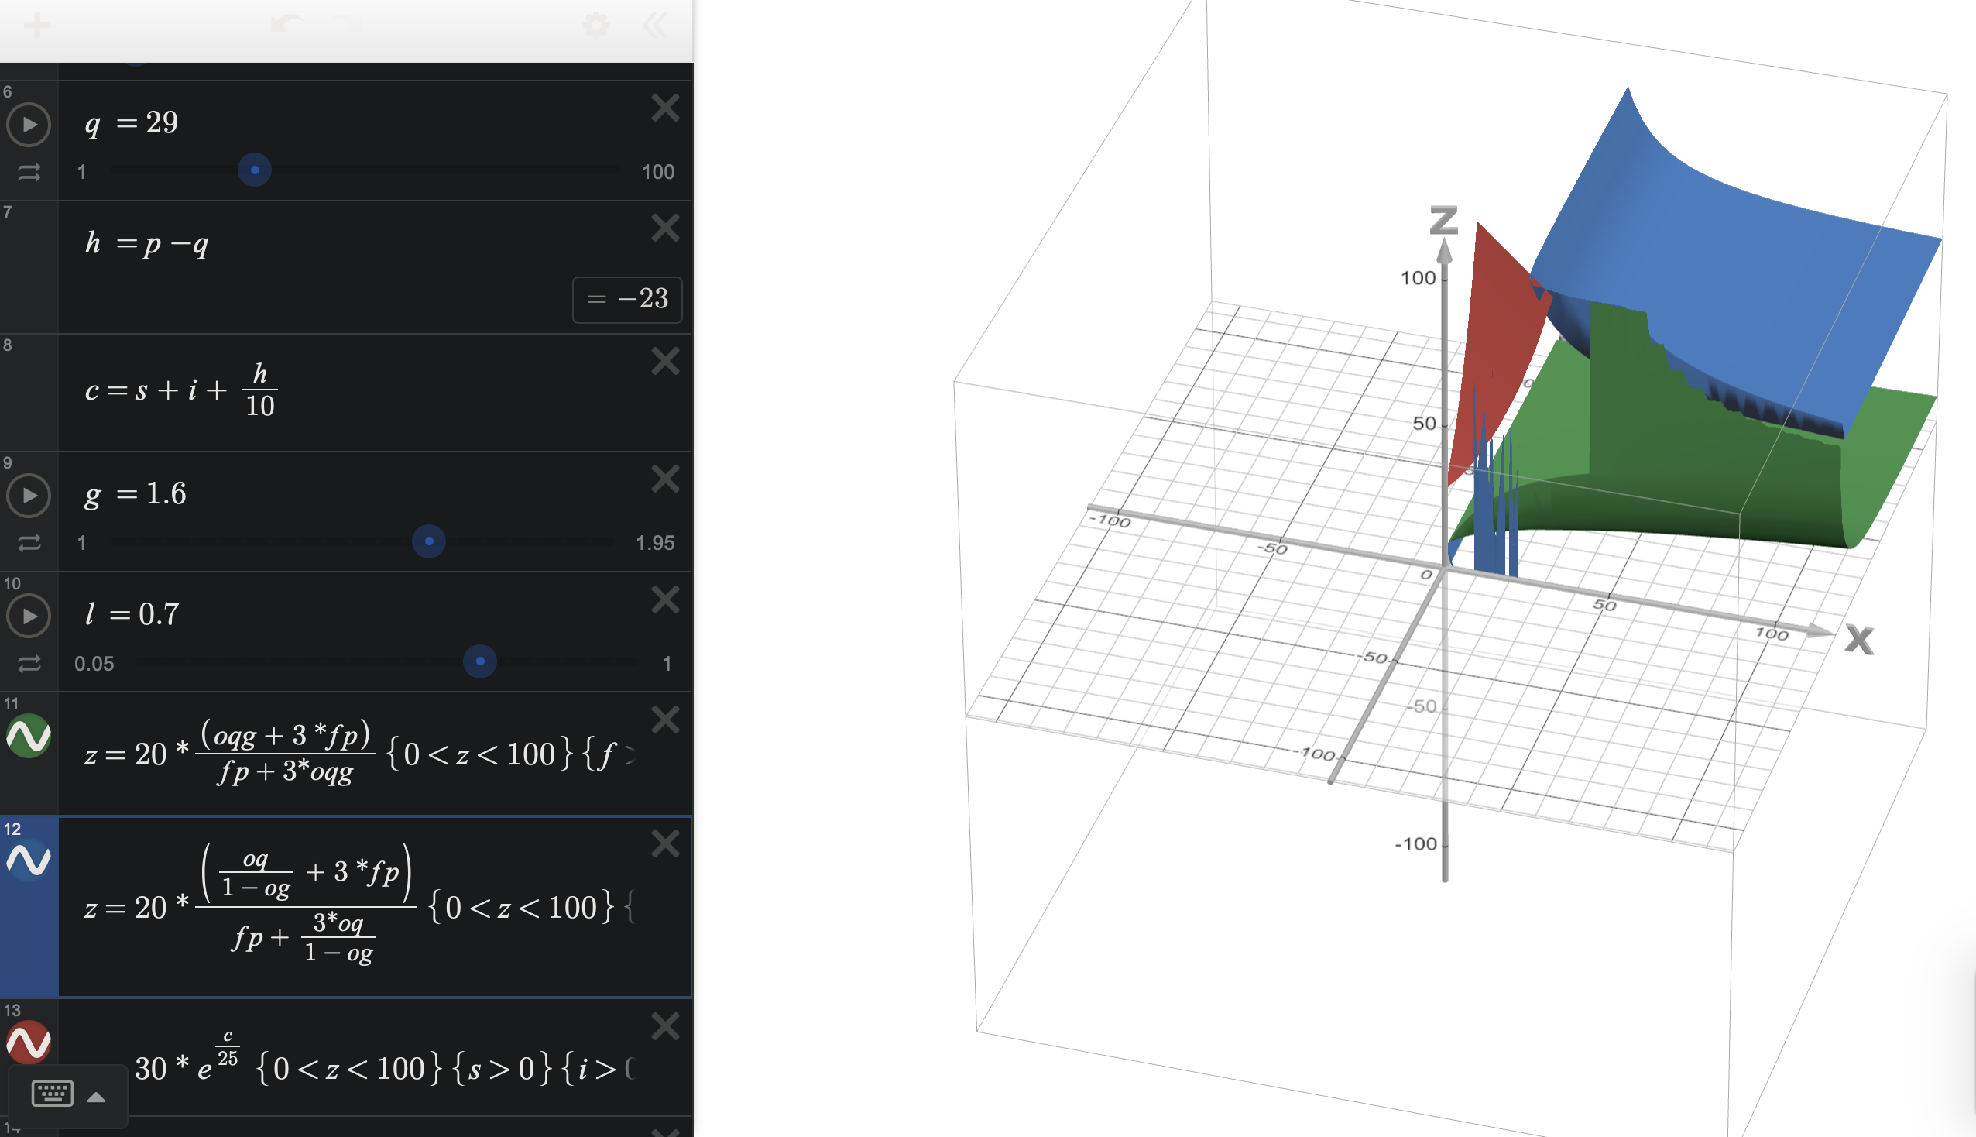Toggle loop mode for the q slider
This screenshot has width=1976, height=1137.
[29, 173]
